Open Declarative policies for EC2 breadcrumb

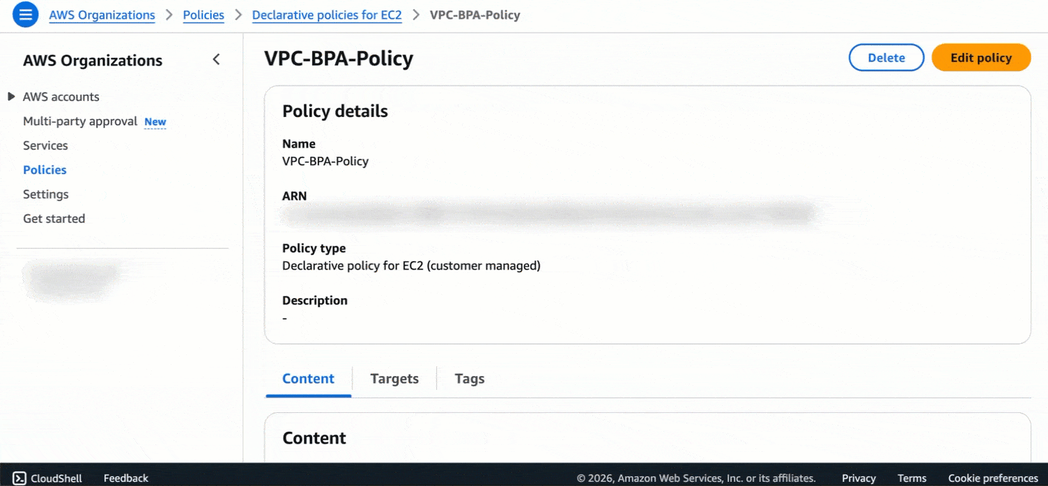click(x=327, y=15)
